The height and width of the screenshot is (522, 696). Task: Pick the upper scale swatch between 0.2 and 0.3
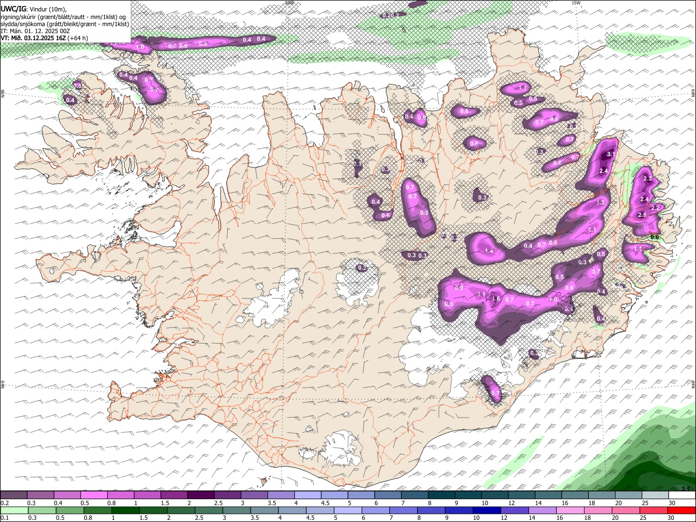(14, 495)
